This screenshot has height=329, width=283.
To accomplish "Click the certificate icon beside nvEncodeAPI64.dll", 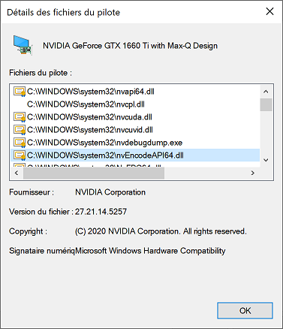I will pyautogui.click(x=20, y=155).
